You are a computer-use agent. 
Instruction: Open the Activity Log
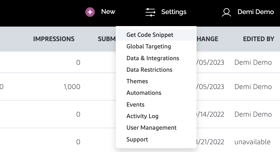[142, 116]
